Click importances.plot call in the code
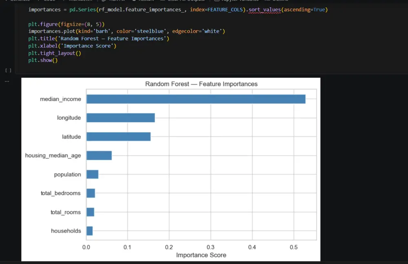 [x=51, y=31]
